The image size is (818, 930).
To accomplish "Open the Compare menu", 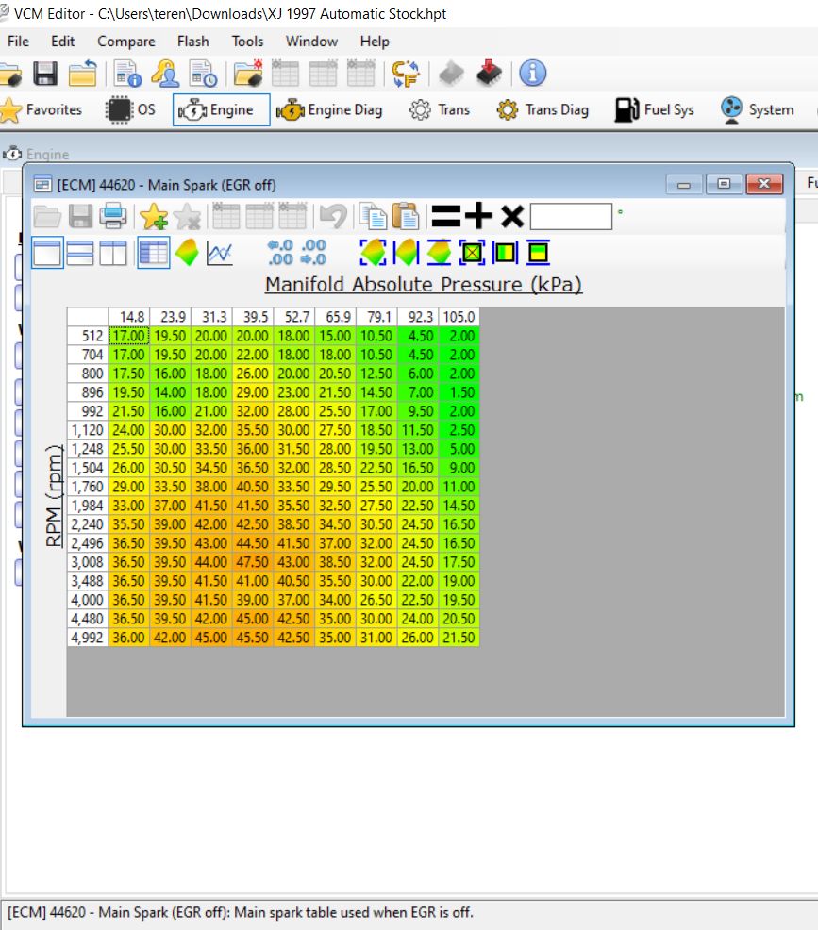I will click(126, 42).
